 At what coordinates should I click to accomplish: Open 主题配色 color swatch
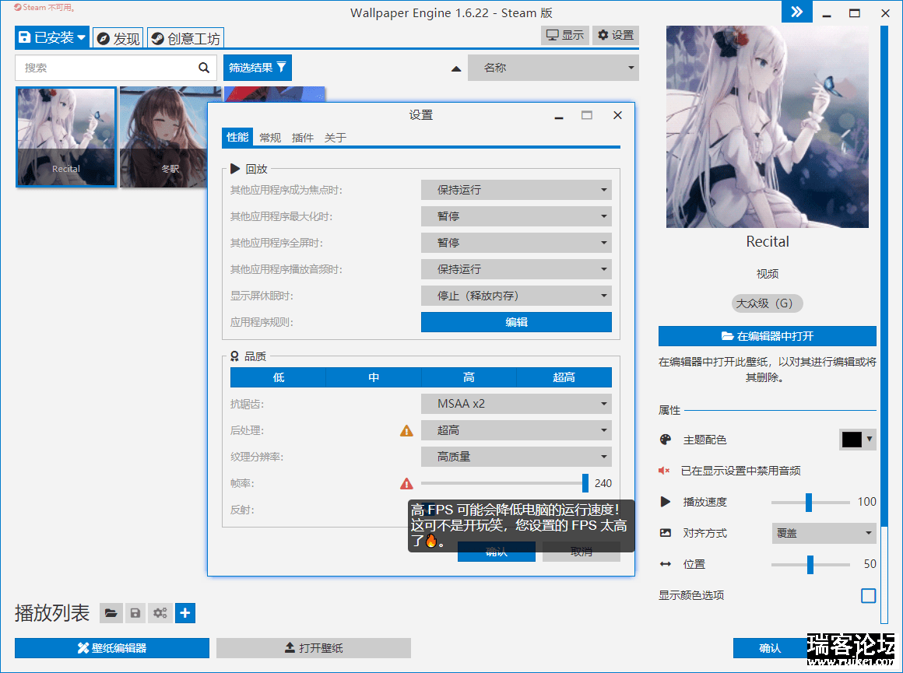[857, 440]
